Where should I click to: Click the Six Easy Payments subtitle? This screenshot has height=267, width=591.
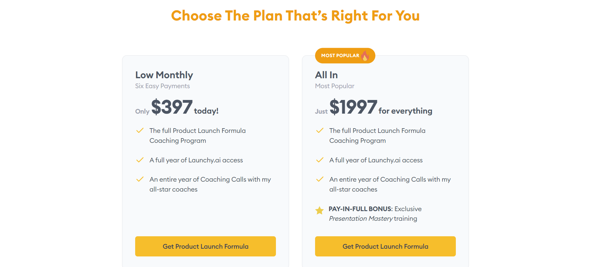coord(162,86)
